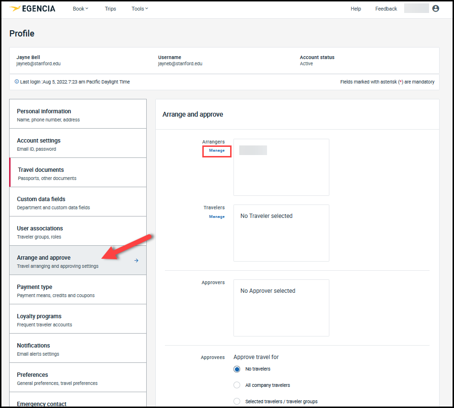Click the Jayne Bell name text
This screenshot has height=408, width=454.
[x=28, y=58]
